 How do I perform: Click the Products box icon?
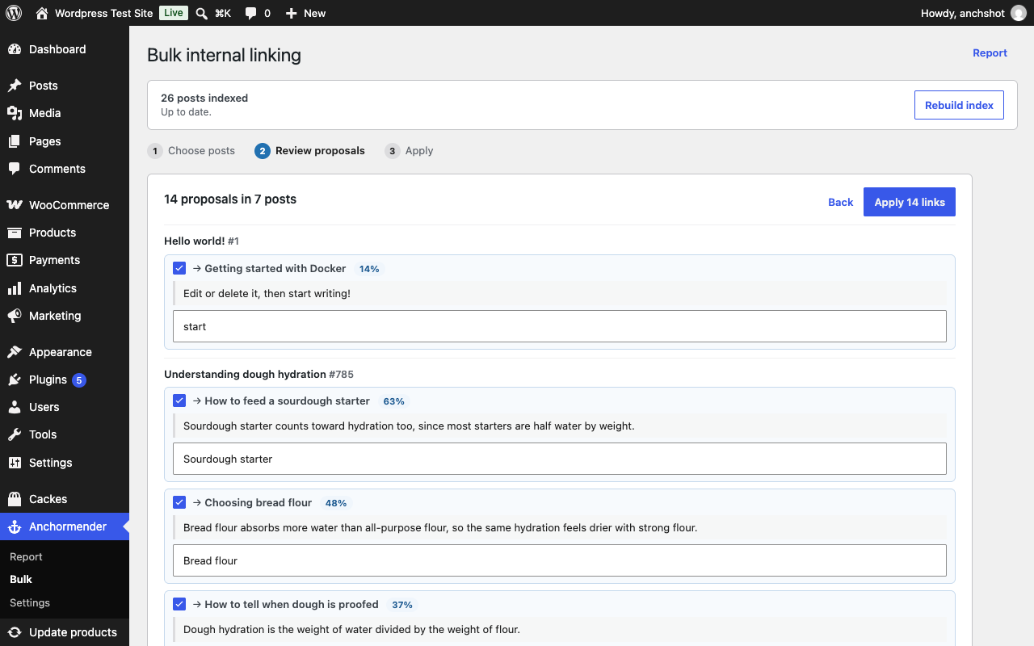15,233
